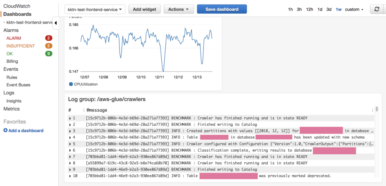
Task: Expand log row 7
Action: point(70,157)
